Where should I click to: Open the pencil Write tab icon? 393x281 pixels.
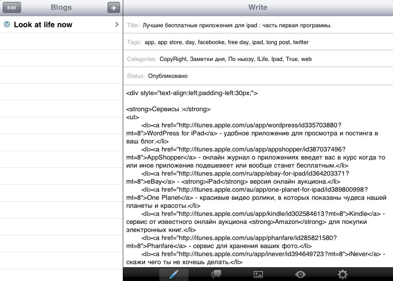[x=174, y=274]
